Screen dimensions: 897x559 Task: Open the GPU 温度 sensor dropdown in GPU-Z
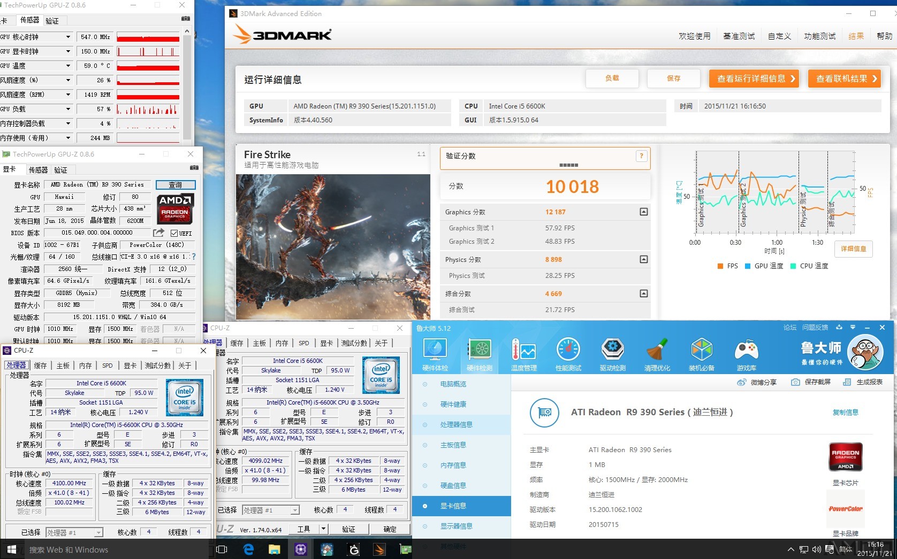[68, 66]
